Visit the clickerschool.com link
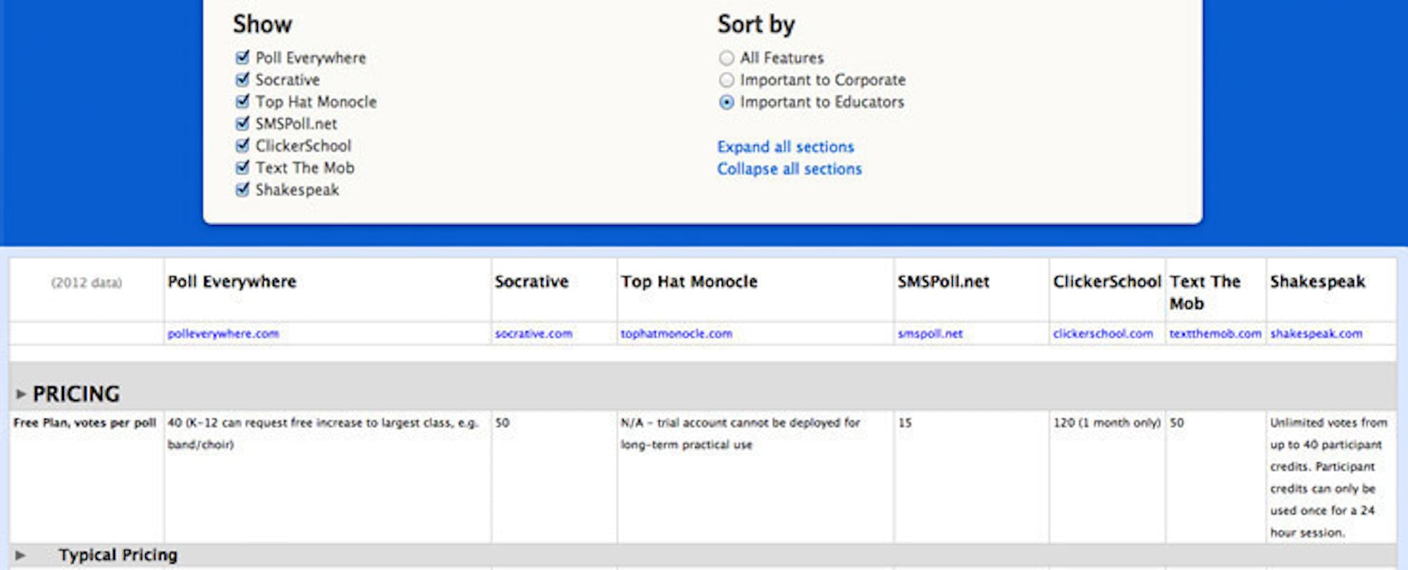The width and height of the screenshot is (1408, 570). 1104,334
